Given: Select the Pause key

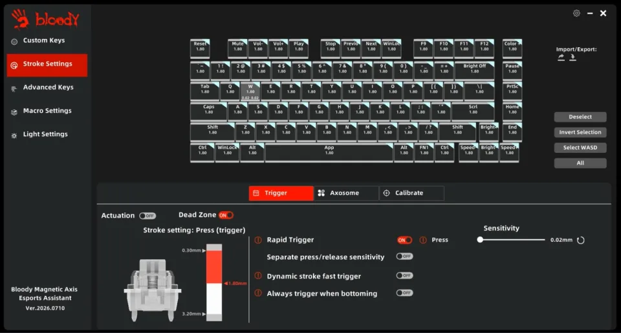Looking at the screenshot, I should click(512, 71).
